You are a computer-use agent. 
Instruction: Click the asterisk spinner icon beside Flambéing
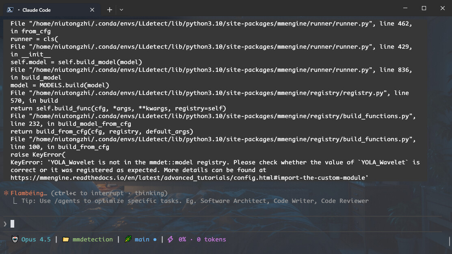click(6, 193)
